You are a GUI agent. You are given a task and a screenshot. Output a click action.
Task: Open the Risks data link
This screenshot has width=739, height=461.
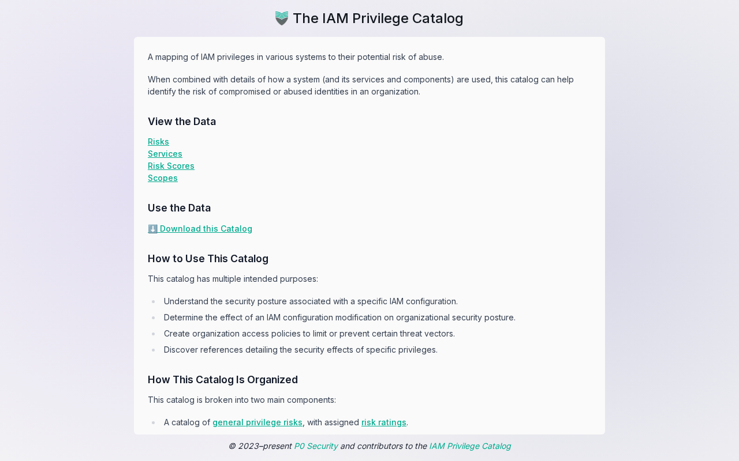pyautogui.click(x=158, y=142)
